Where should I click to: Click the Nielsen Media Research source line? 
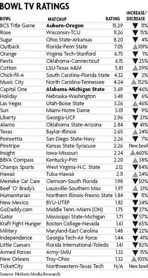(x=30, y=274)
